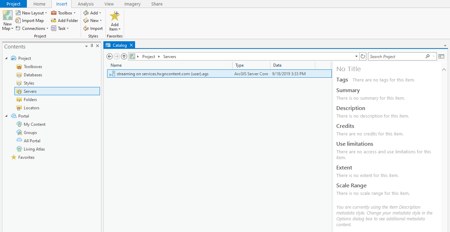Sort the list by the Name column header
450x232 pixels.
[x=116, y=65]
